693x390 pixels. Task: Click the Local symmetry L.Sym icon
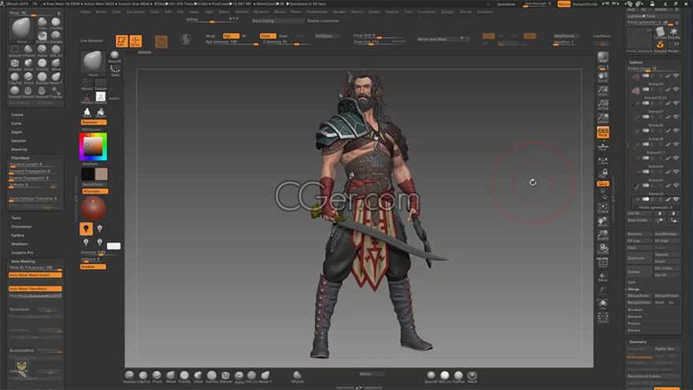point(603,162)
